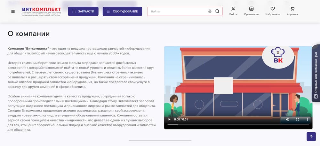Open the hamburger menu
Screen dimensions: 320x146
13,11
